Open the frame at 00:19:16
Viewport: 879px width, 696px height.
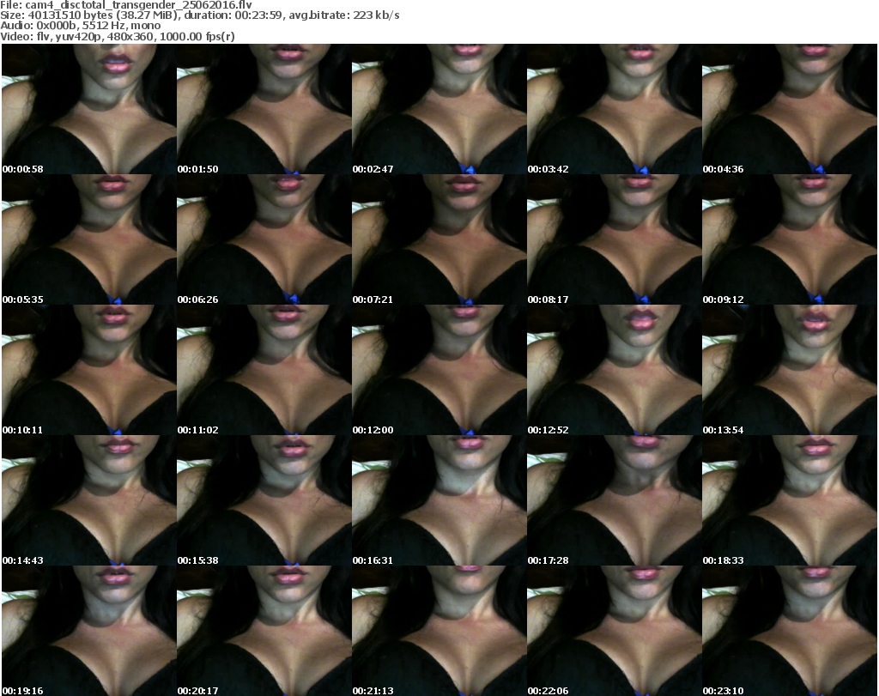click(x=89, y=631)
